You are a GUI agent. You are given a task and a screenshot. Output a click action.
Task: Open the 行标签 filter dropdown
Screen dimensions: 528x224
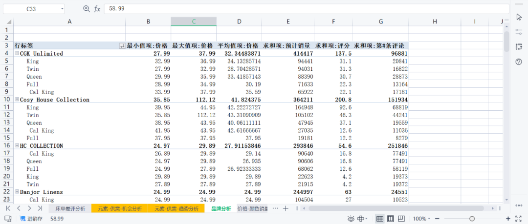tap(122, 46)
